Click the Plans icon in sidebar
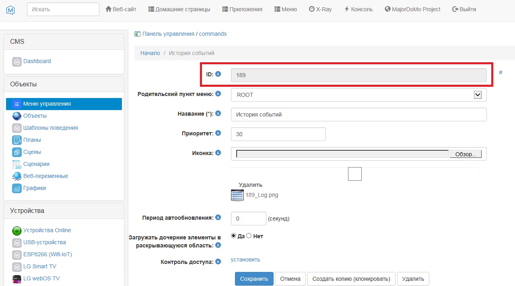Viewport: 515px width, 286px height. coord(16,140)
